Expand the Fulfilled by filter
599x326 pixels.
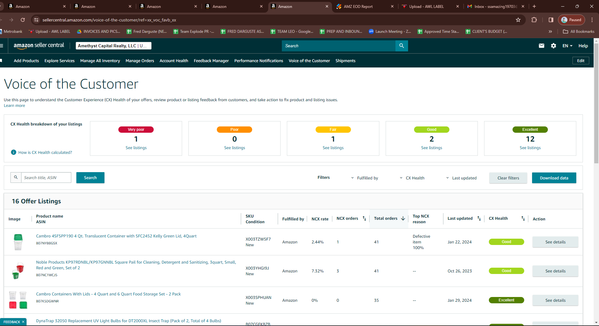[x=365, y=178]
